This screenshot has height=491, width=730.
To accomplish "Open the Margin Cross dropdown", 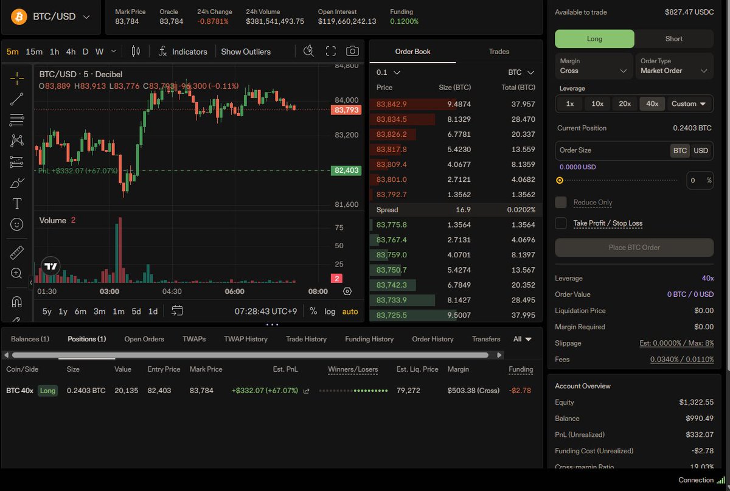I will 593,66.
